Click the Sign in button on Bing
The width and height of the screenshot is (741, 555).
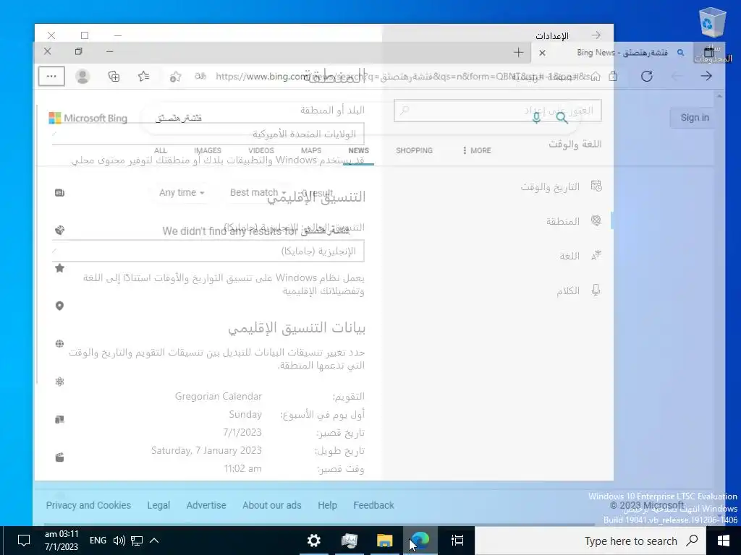[x=695, y=118]
